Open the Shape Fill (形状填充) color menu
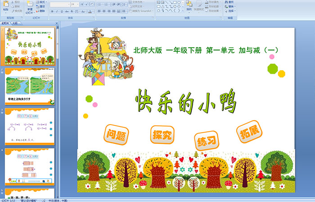Viewport: 315px width, 202px height. (x=213, y=2)
